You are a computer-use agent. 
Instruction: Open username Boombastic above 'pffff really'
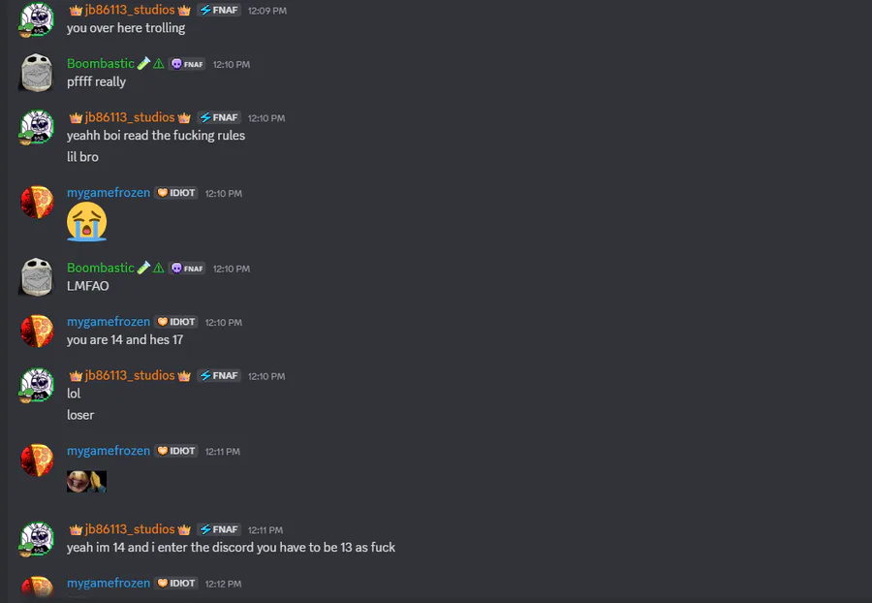click(x=101, y=63)
